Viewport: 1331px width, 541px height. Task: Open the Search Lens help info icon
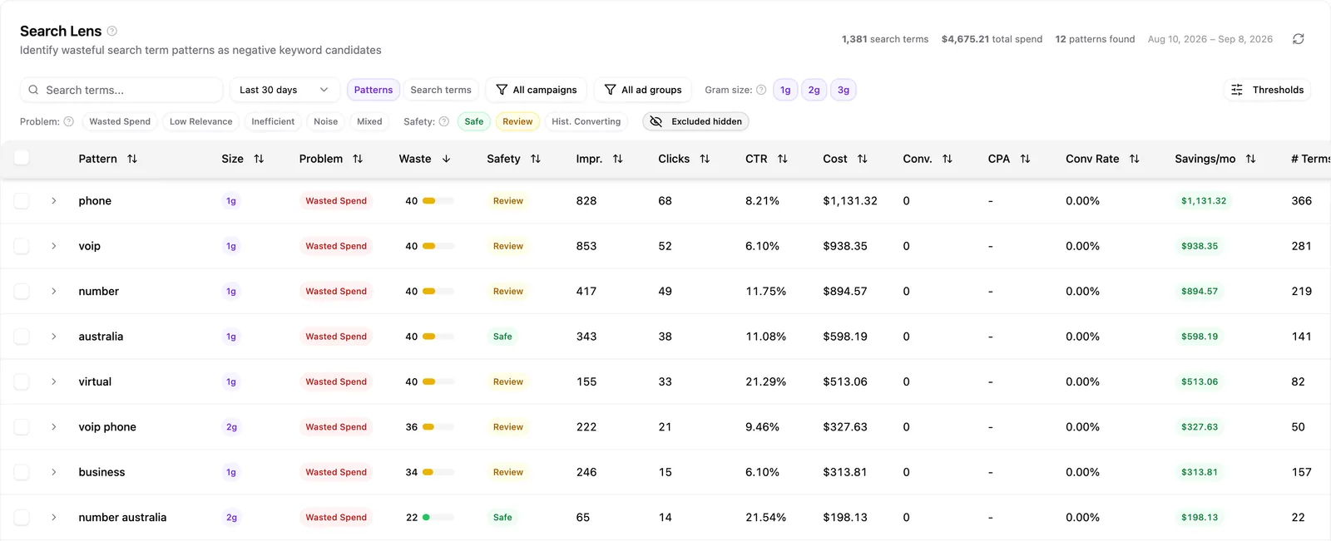[112, 31]
